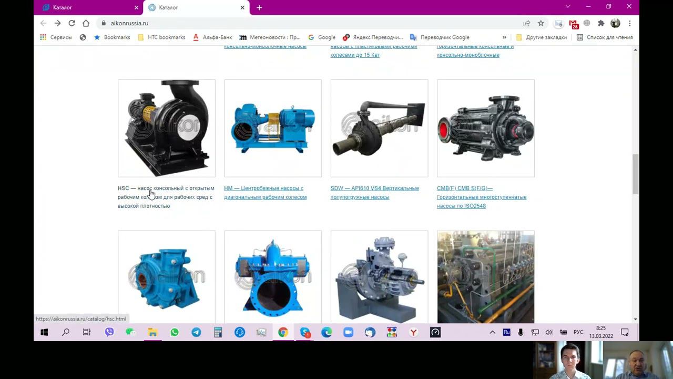The width and height of the screenshot is (673, 379).
Task: Open the Windows Start menu
Action: 44,332
